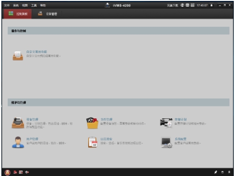Open the 系统 (System) menu
The image size is (237, 176).
click(16, 6)
